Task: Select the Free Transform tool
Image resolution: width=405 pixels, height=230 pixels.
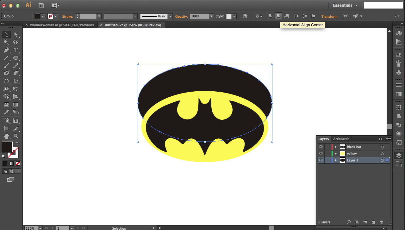Action: coord(16,89)
